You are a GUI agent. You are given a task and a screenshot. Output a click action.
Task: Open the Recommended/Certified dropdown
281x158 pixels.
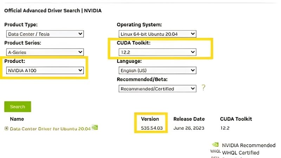point(157,89)
